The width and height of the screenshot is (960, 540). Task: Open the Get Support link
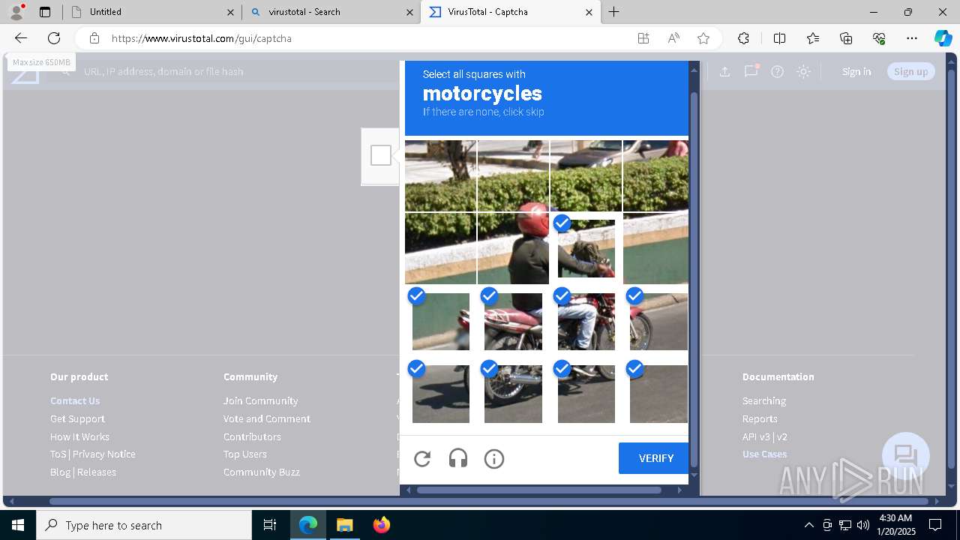(77, 418)
